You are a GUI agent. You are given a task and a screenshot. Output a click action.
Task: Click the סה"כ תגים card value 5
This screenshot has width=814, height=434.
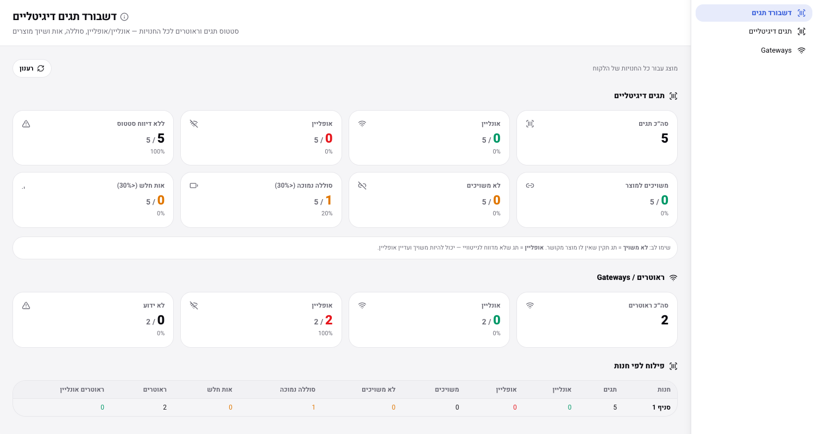[x=665, y=138]
